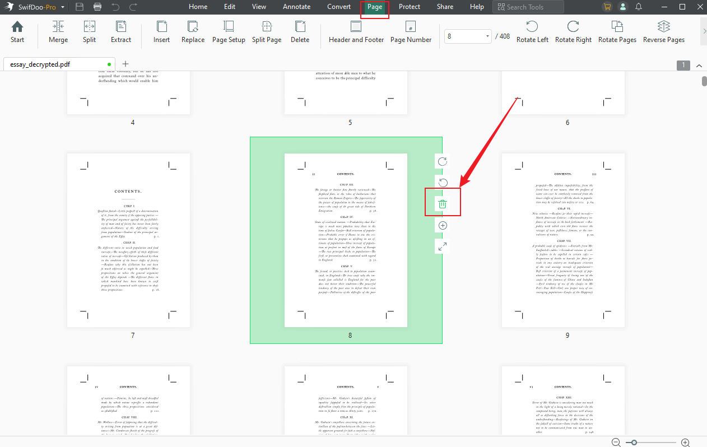Open the page number dropdown

pyautogui.click(x=485, y=36)
